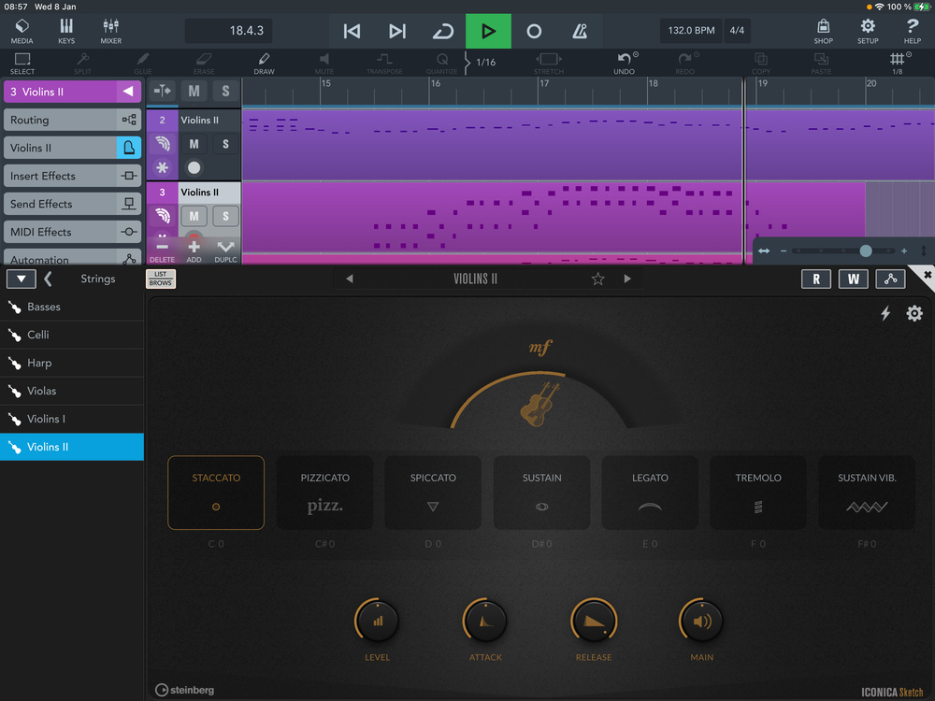Open the Violins II instrument section
This screenshot has width=935, height=701.
click(x=72, y=148)
